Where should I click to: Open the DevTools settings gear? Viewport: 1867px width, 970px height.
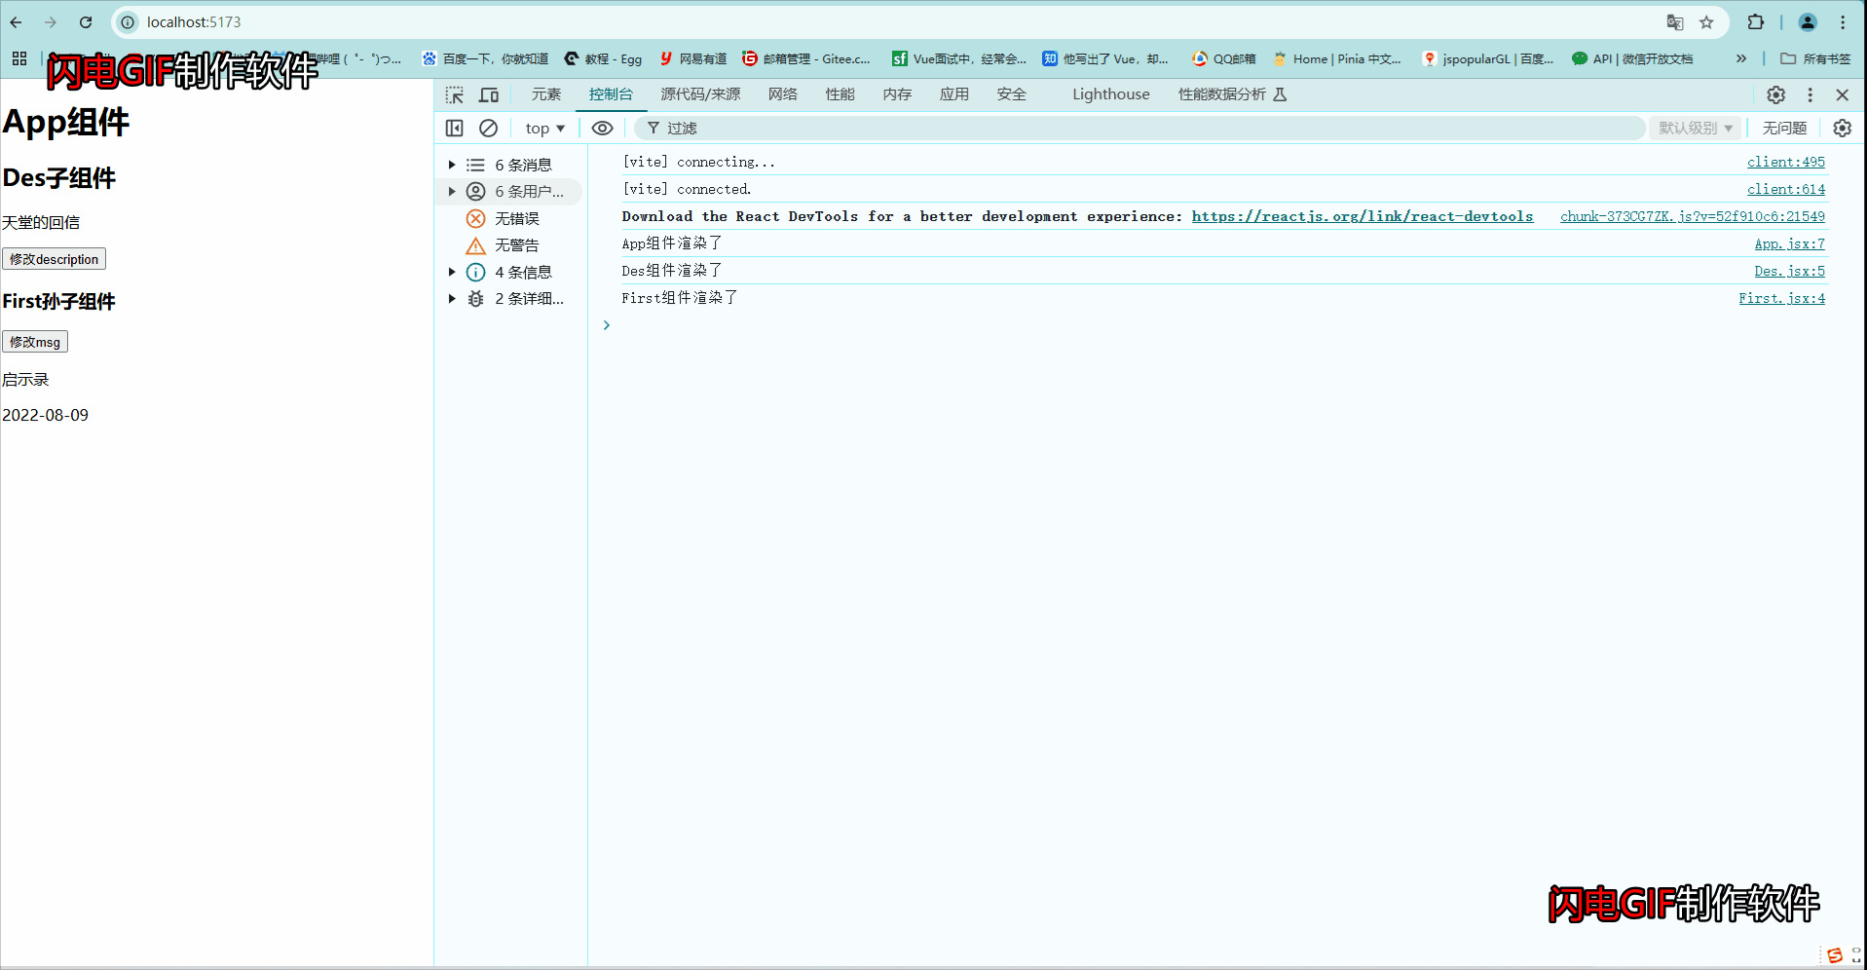pos(1774,94)
